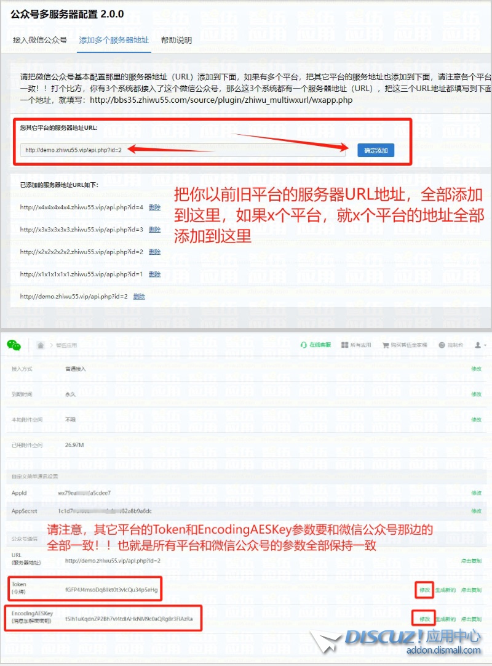
Task: Focus the server URL input field
Action: (x=183, y=150)
